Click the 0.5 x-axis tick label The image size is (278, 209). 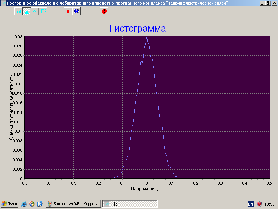coord(269,183)
